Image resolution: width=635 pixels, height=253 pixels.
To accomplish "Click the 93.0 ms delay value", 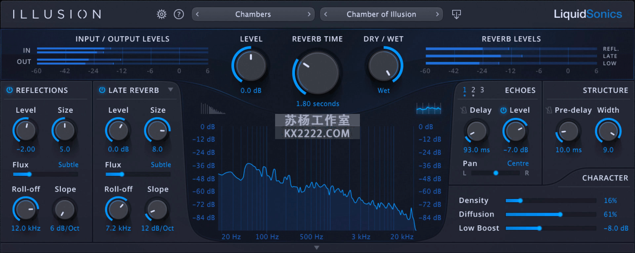I will tap(477, 150).
